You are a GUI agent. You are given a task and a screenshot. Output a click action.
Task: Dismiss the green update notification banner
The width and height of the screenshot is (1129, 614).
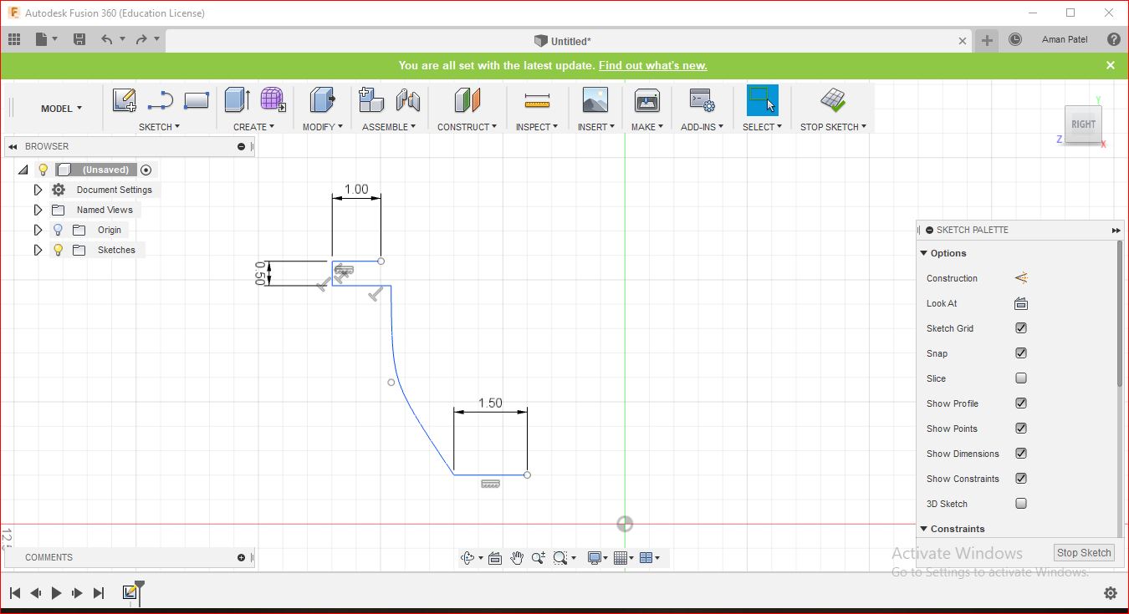point(1111,65)
